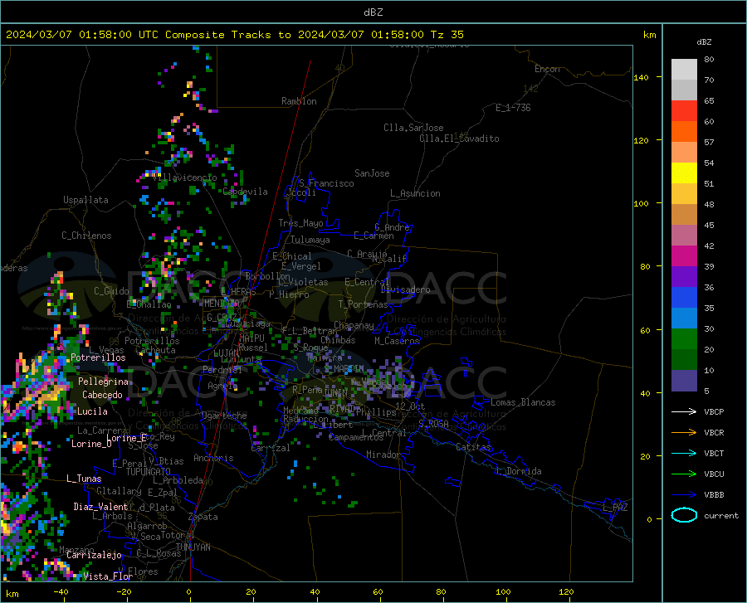Click the 'Pellegrina' map label
747x603 pixels.
coord(104,382)
